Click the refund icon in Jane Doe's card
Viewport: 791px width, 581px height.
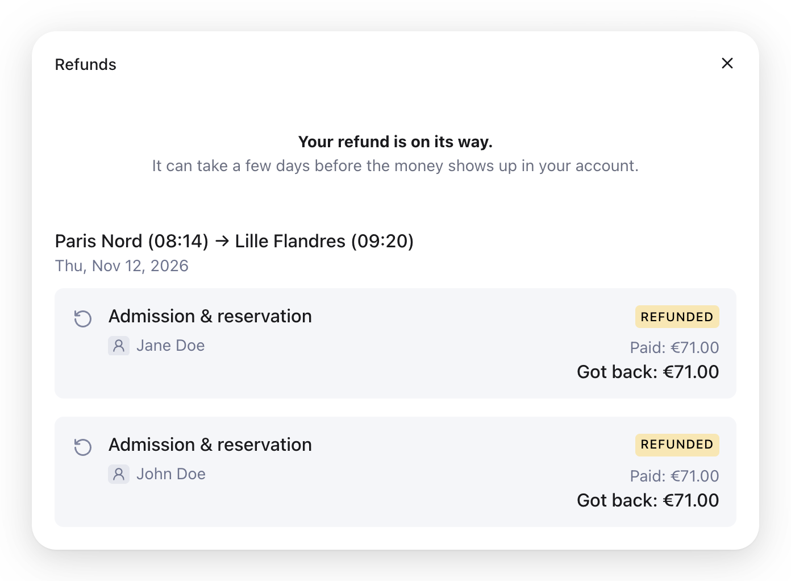click(x=83, y=319)
